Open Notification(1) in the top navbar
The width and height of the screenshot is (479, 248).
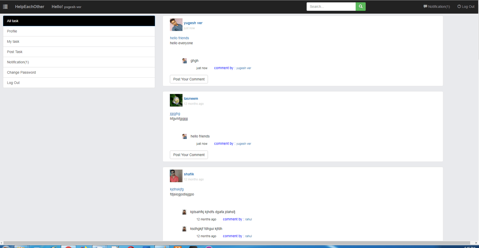436,7
